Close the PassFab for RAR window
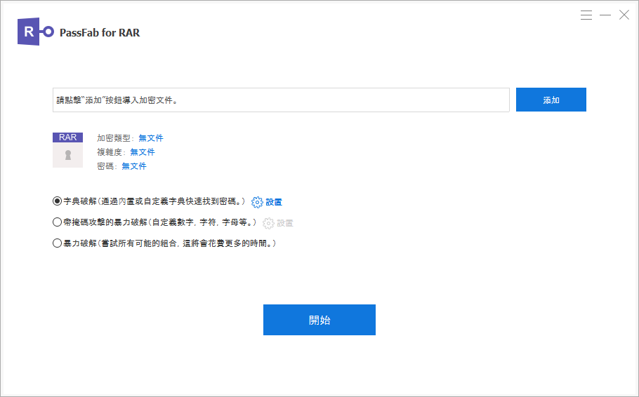The width and height of the screenshot is (639, 397). [624, 15]
